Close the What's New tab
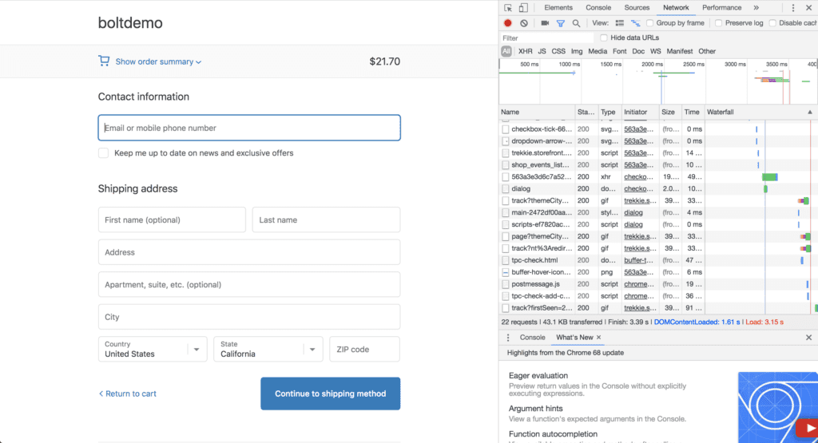 tap(599, 337)
